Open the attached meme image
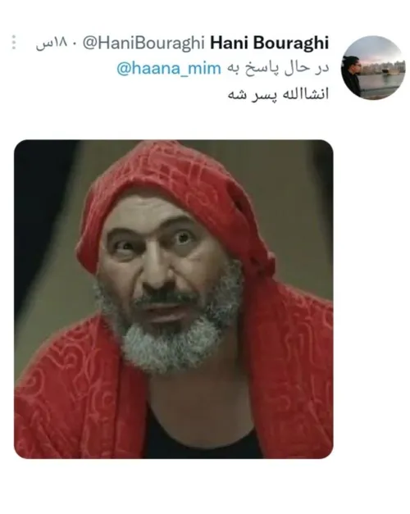This screenshot has width=410, height=514. coord(174,299)
